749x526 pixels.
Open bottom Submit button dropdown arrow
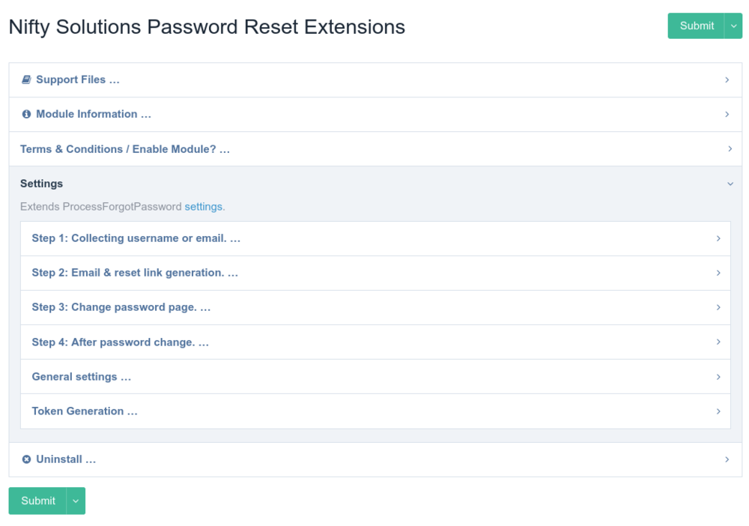[x=76, y=501]
